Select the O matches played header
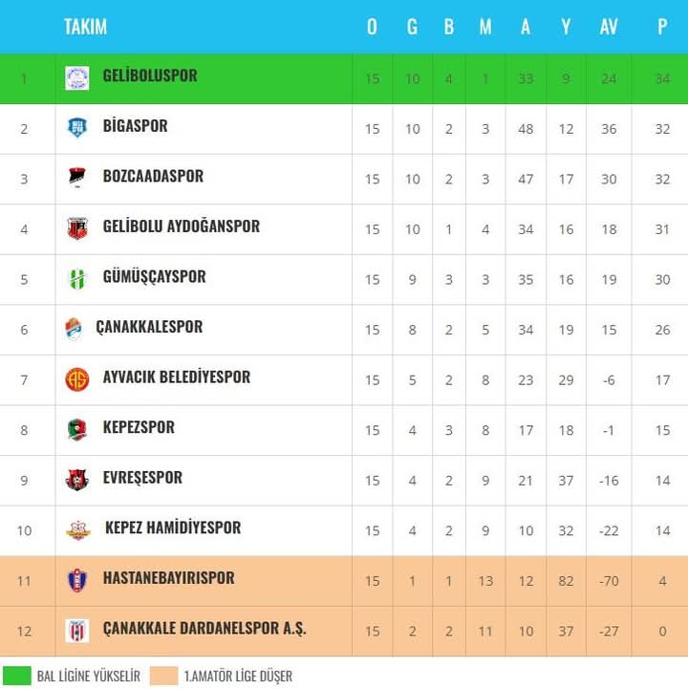The height and width of the screenshot is (689, 688). coord(372,27)
